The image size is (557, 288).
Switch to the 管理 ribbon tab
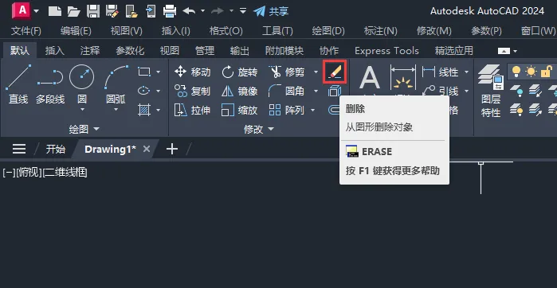pyautogui.click(x=205, y=51)
